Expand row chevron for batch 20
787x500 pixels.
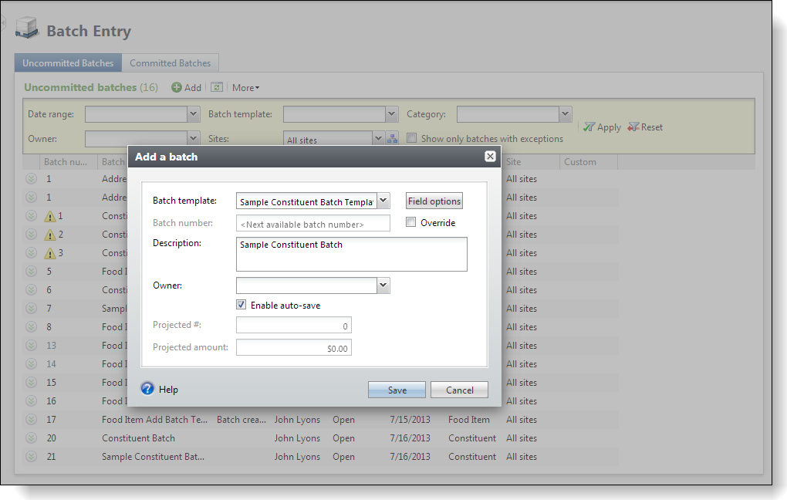[31, 438]
